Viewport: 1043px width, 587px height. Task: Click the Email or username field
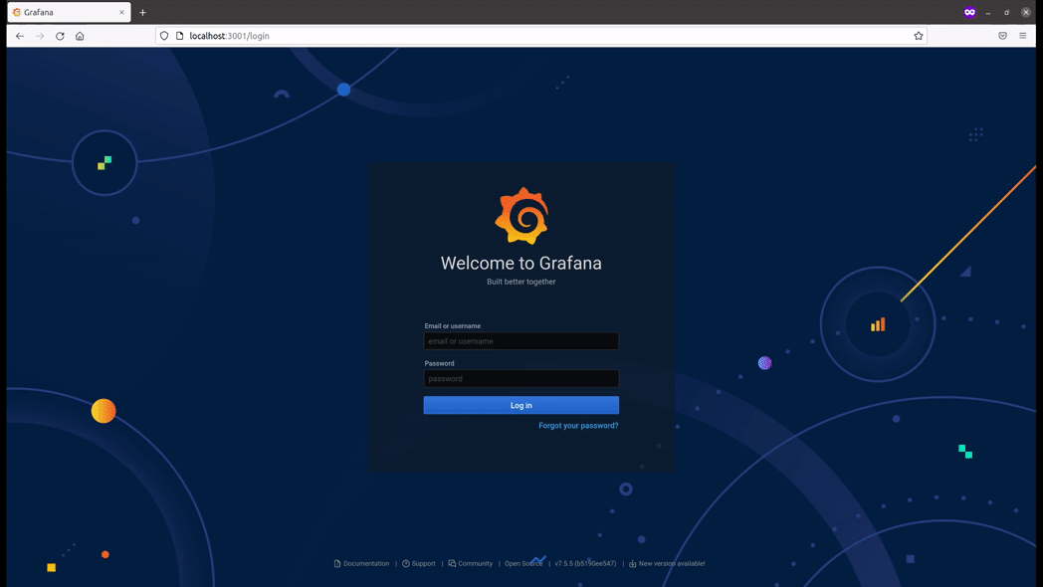(521, 341)
